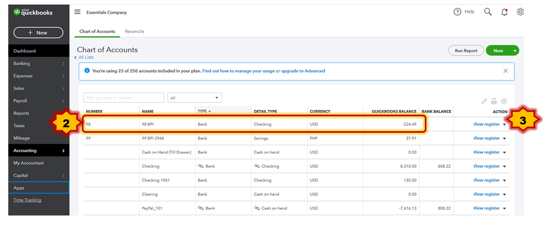
Task: Click the info icon in usage banner
Action: (87, 71)
